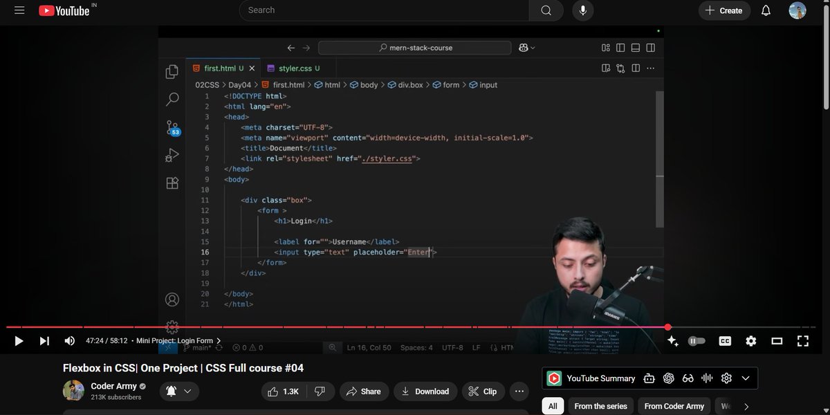The width and height of the screenshot is (830, 415).
Task: Open the editor's more actions ellipsis menu
Action: pyautogui.click(x=650, y=68)
